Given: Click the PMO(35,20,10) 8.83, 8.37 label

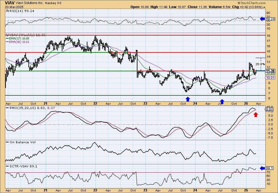Looking at the screenshot, I should click(x=32, y=108).
